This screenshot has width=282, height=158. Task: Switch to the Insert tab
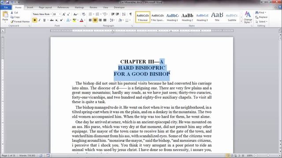pos(30,7)
